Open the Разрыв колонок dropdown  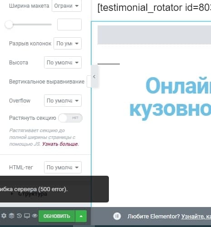click(68, 44)
